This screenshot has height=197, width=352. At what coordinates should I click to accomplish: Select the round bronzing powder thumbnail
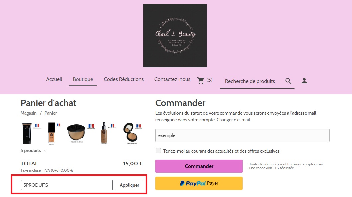click(x=76, y=133)
